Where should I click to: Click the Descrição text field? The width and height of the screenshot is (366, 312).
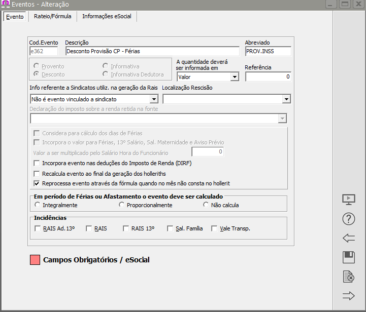point(152,51)
